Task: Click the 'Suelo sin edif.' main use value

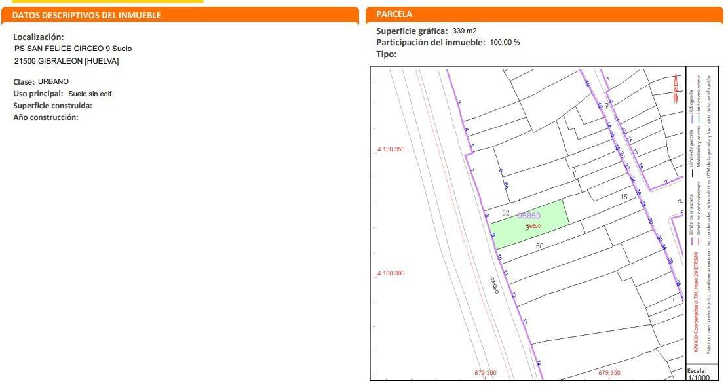Action: 91,94
